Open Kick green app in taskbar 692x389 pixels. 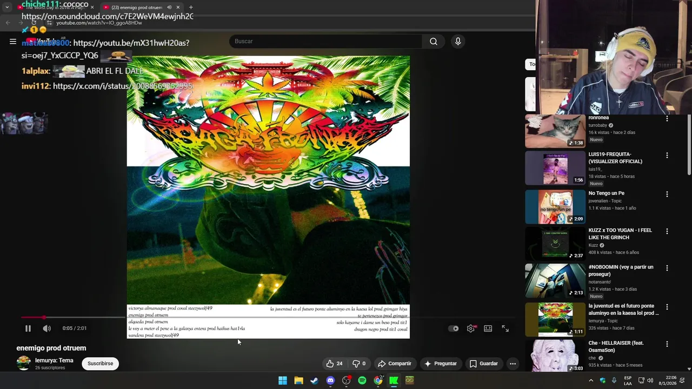(394, 380)
